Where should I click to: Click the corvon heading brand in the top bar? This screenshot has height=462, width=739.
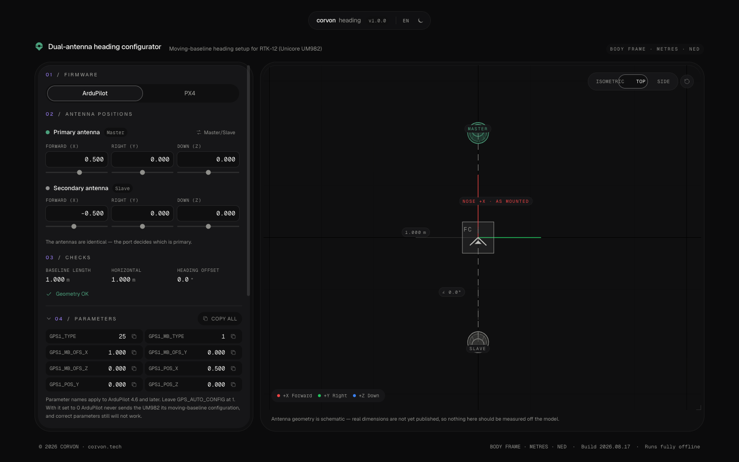pos(338,20)
